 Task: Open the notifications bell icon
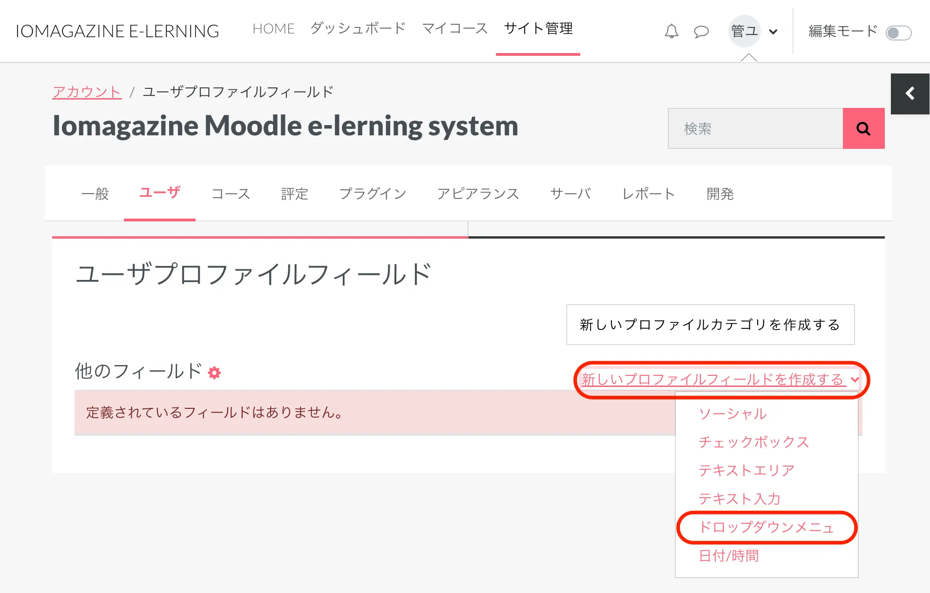[x=671, y=31]
